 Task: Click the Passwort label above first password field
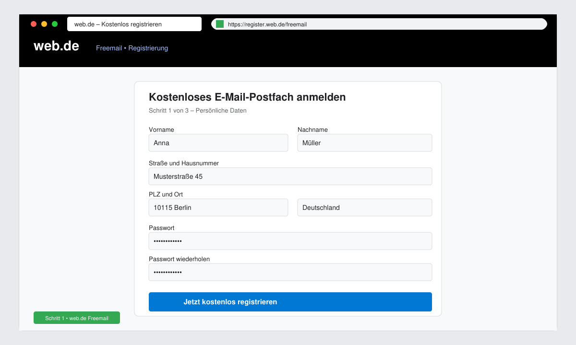pos(161,228)
